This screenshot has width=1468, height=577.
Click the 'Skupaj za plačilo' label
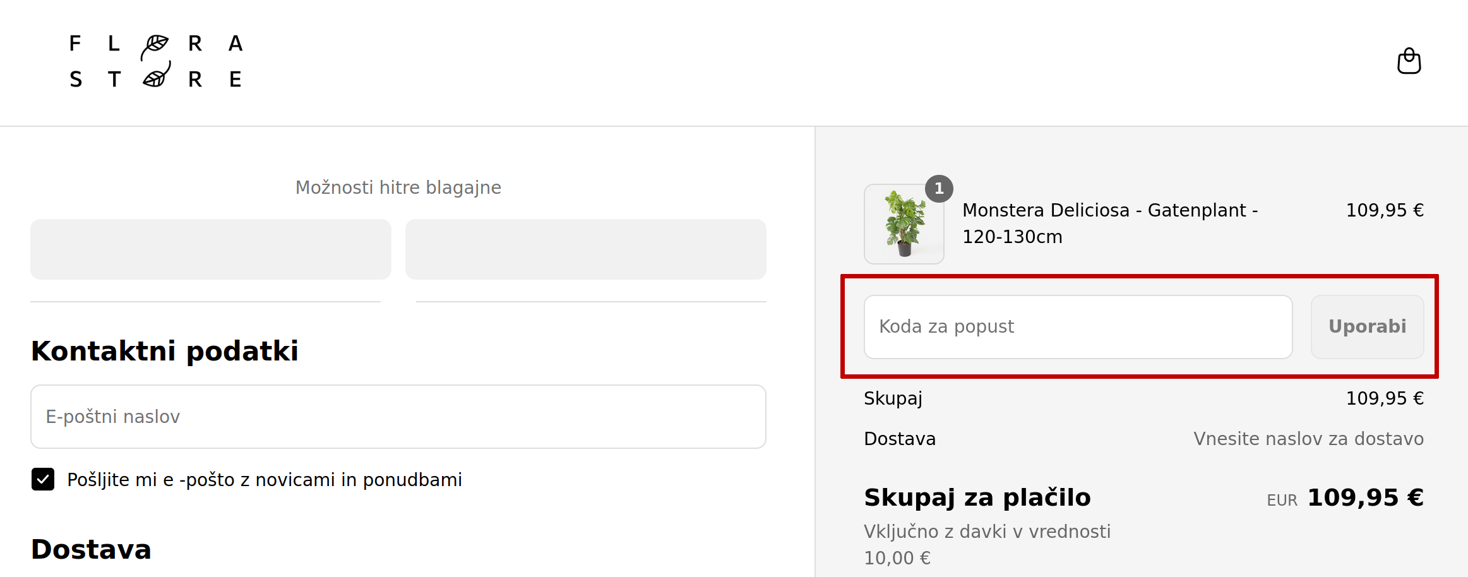(977, 497)
